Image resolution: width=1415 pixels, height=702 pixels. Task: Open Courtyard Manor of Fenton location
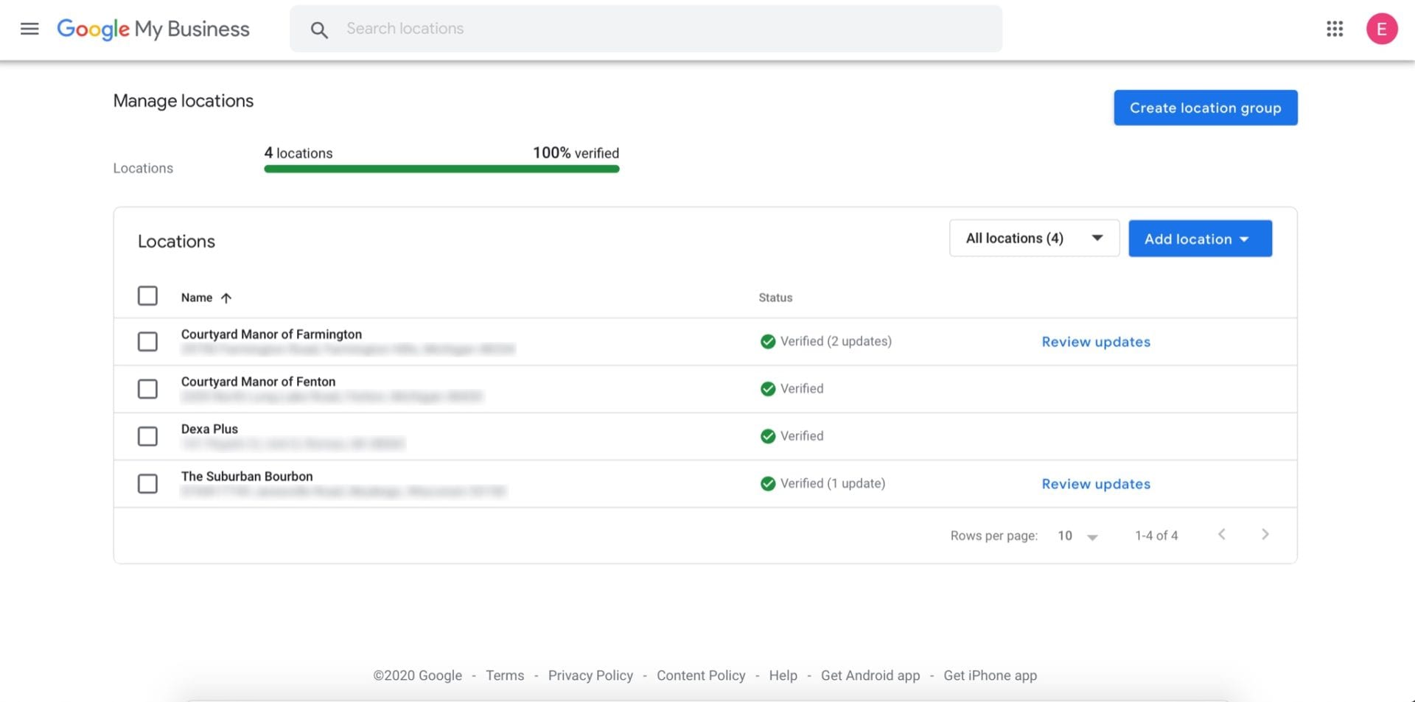[258, 382]
